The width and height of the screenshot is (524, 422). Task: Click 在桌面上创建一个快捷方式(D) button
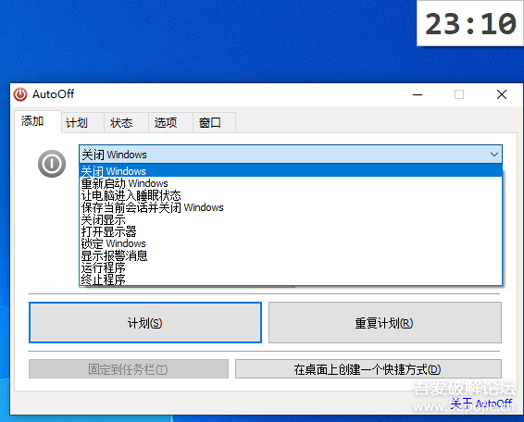click(368, 369)
